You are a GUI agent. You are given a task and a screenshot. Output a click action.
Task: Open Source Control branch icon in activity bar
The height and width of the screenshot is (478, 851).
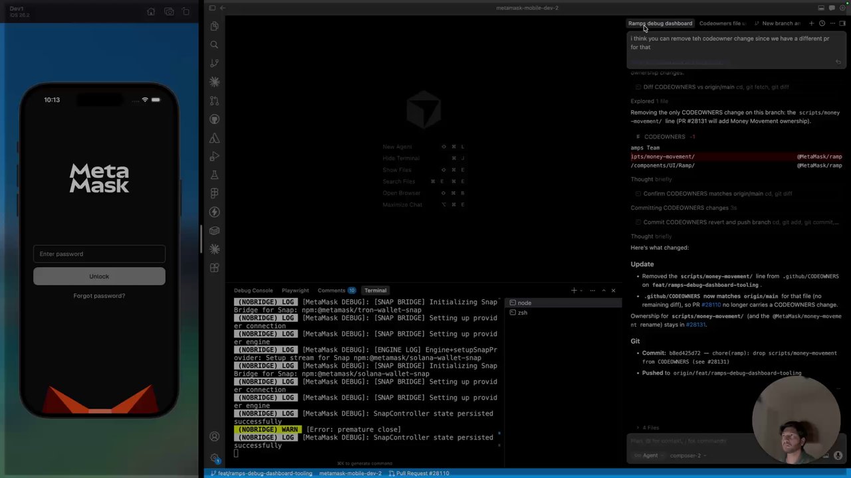point(214,63)
